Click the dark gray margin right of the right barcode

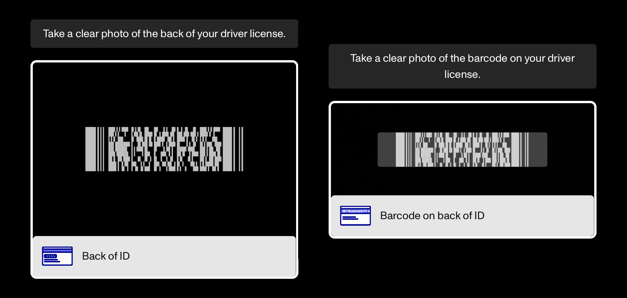(538, 150)
